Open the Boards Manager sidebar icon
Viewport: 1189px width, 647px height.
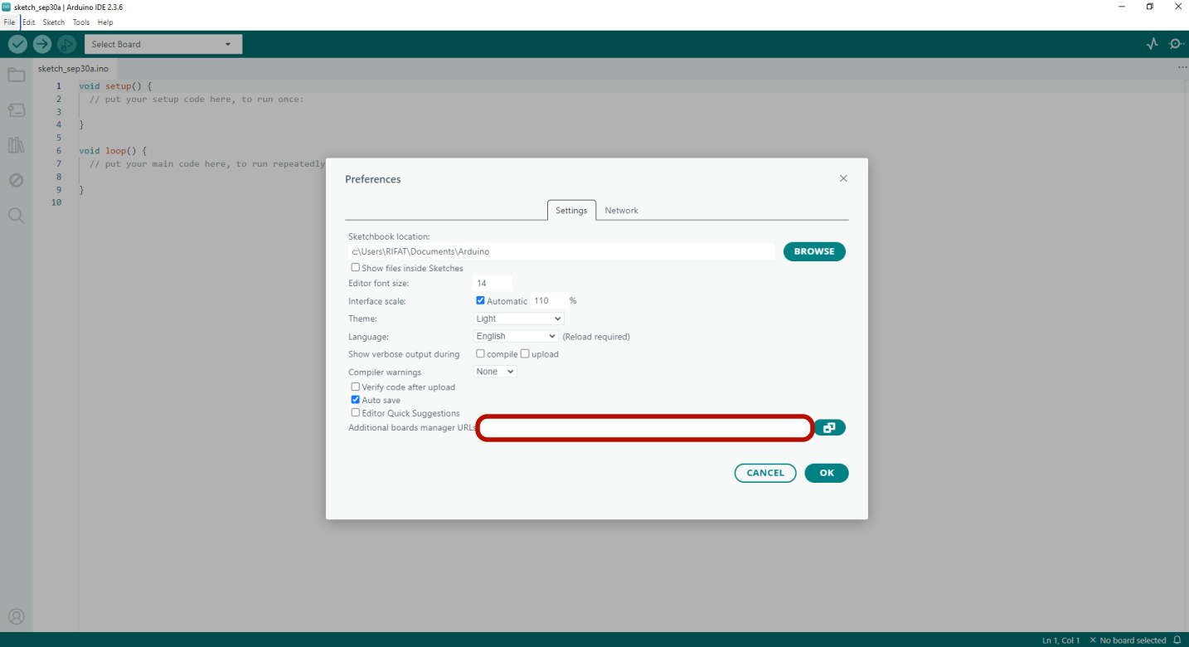click(17, 110)
